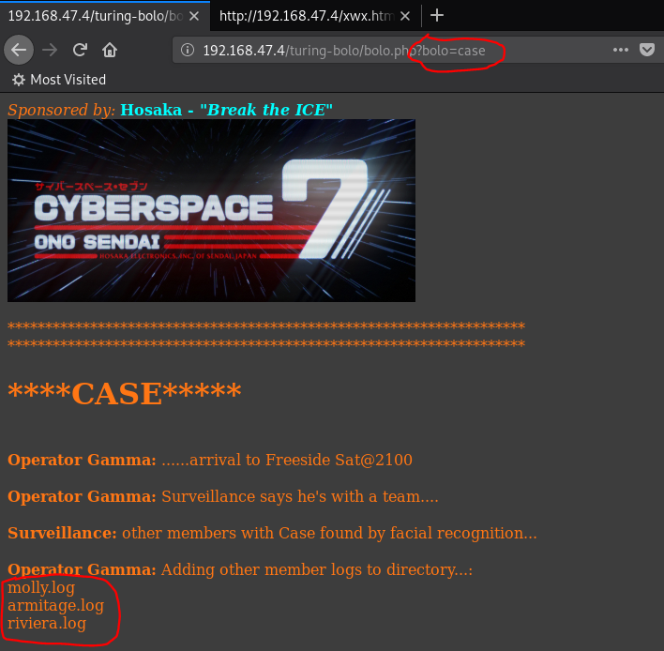Screen dimensions: 664x651
Task: Show site information icon in address bar
Action: coord(188,50)
